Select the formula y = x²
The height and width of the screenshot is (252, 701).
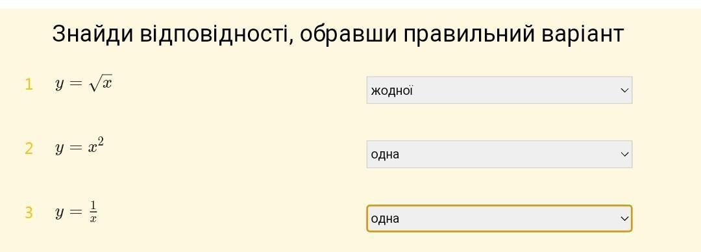tap(80, 147)
